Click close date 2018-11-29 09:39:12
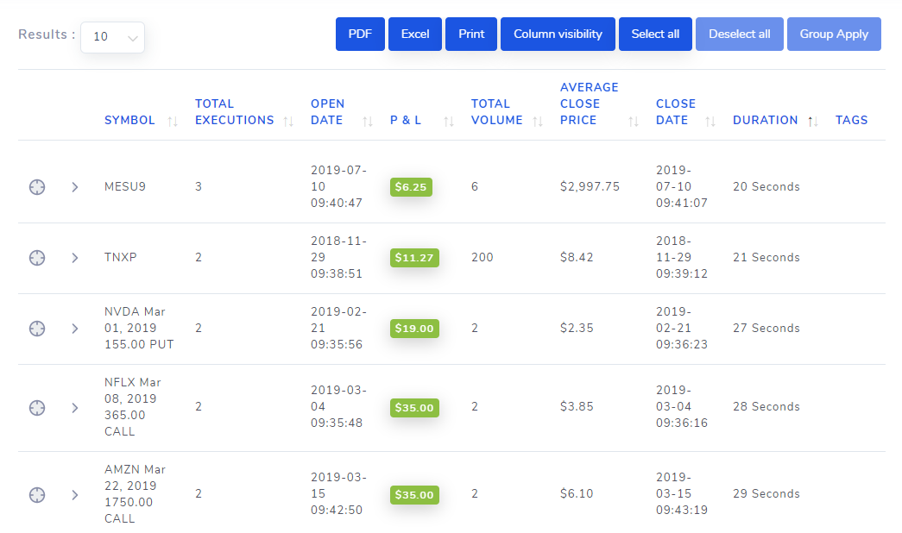This screenshot has height=533, width=902. coord(682,258)
